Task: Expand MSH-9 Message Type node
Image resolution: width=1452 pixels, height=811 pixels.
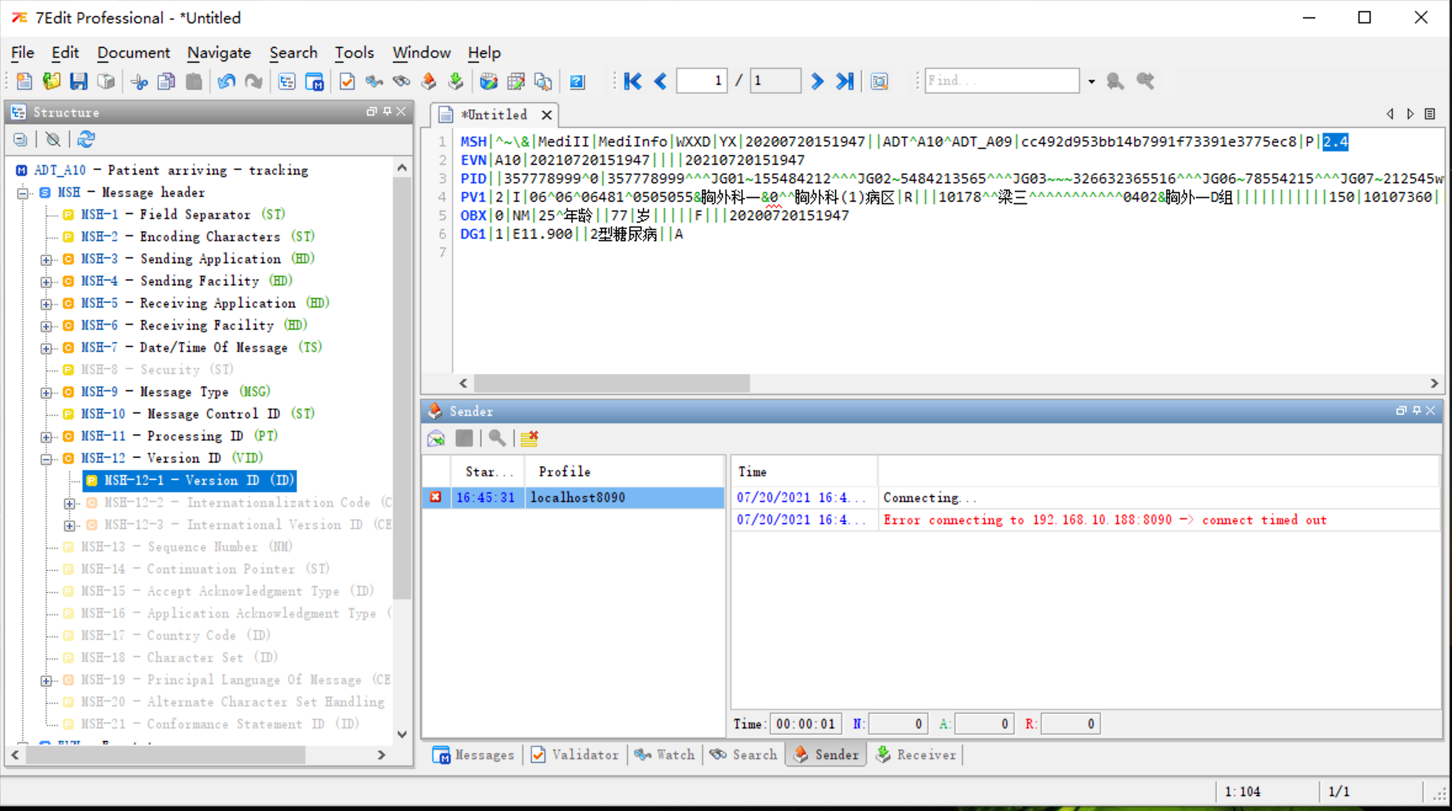Action: (46, 392)
